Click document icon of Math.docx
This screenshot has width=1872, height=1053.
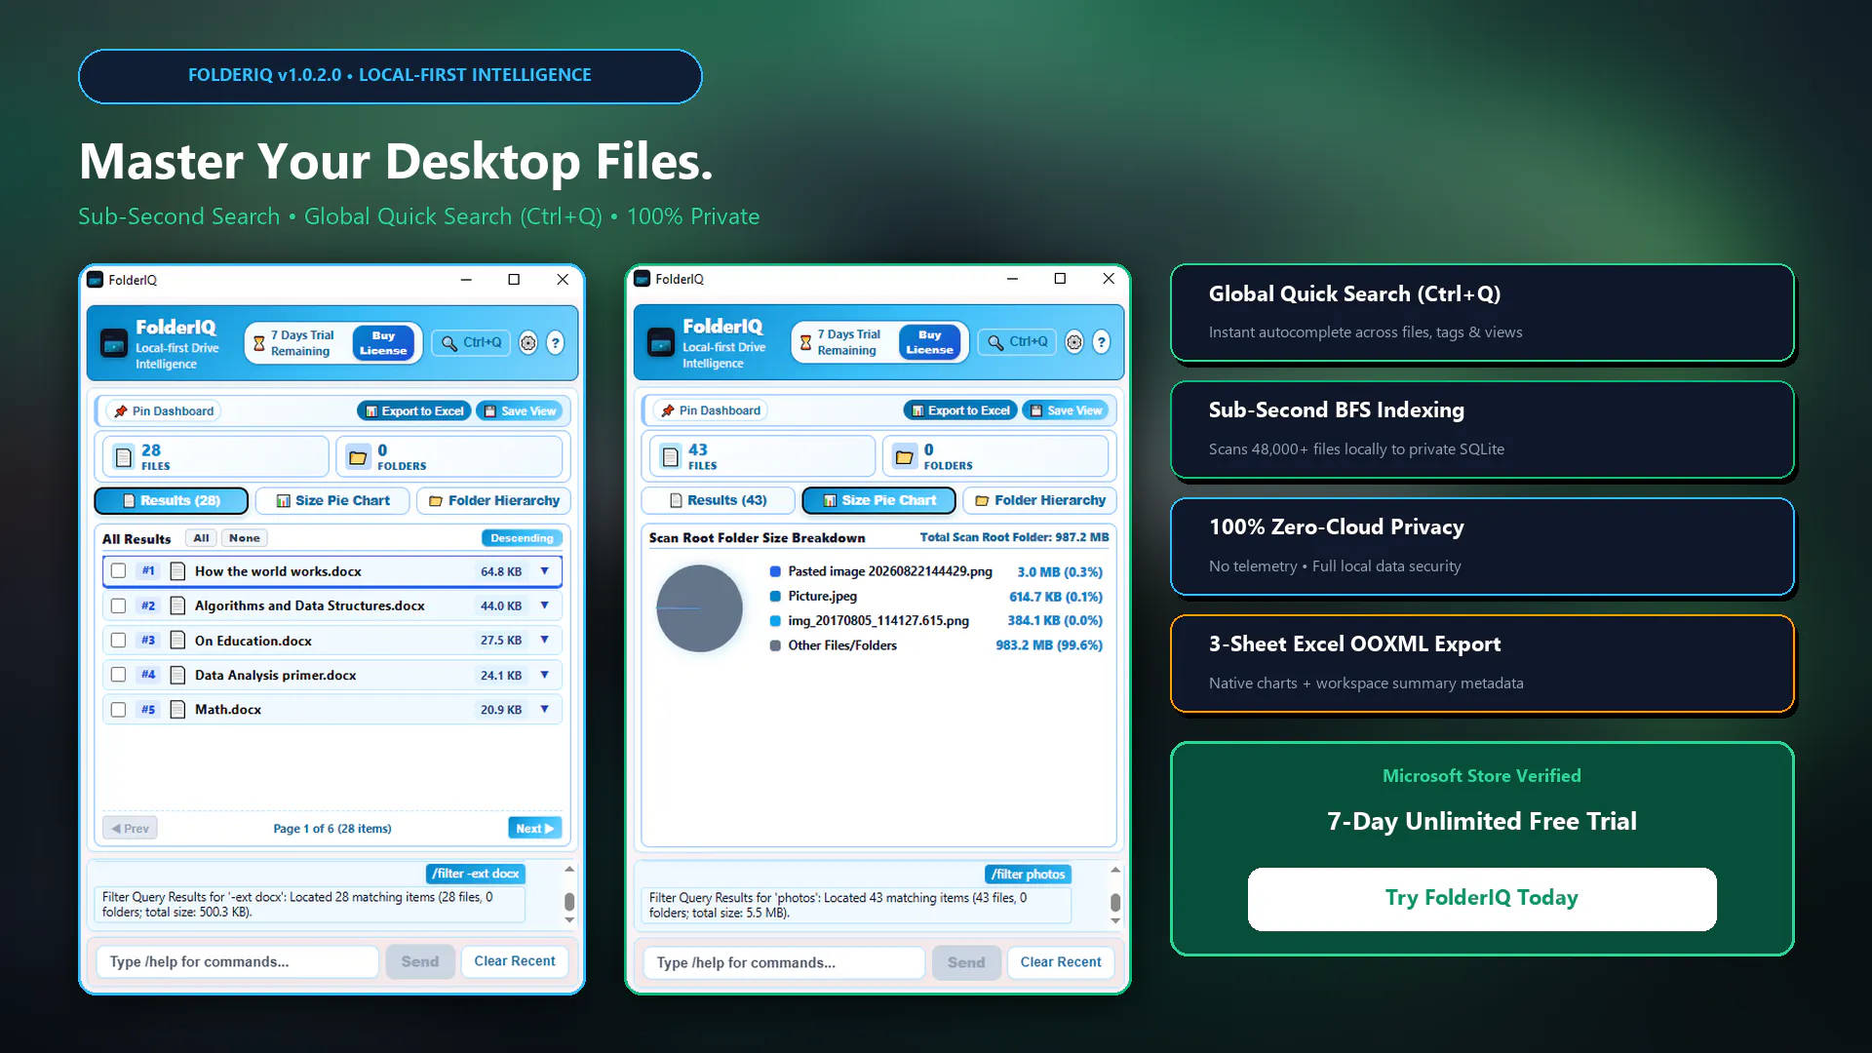pos(177,710)
